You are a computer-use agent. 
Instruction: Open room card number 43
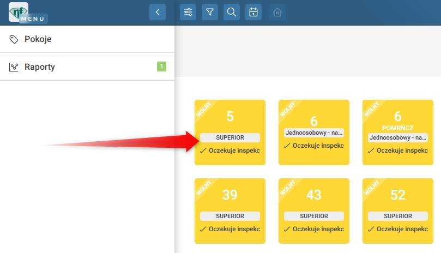click(314, 211)
